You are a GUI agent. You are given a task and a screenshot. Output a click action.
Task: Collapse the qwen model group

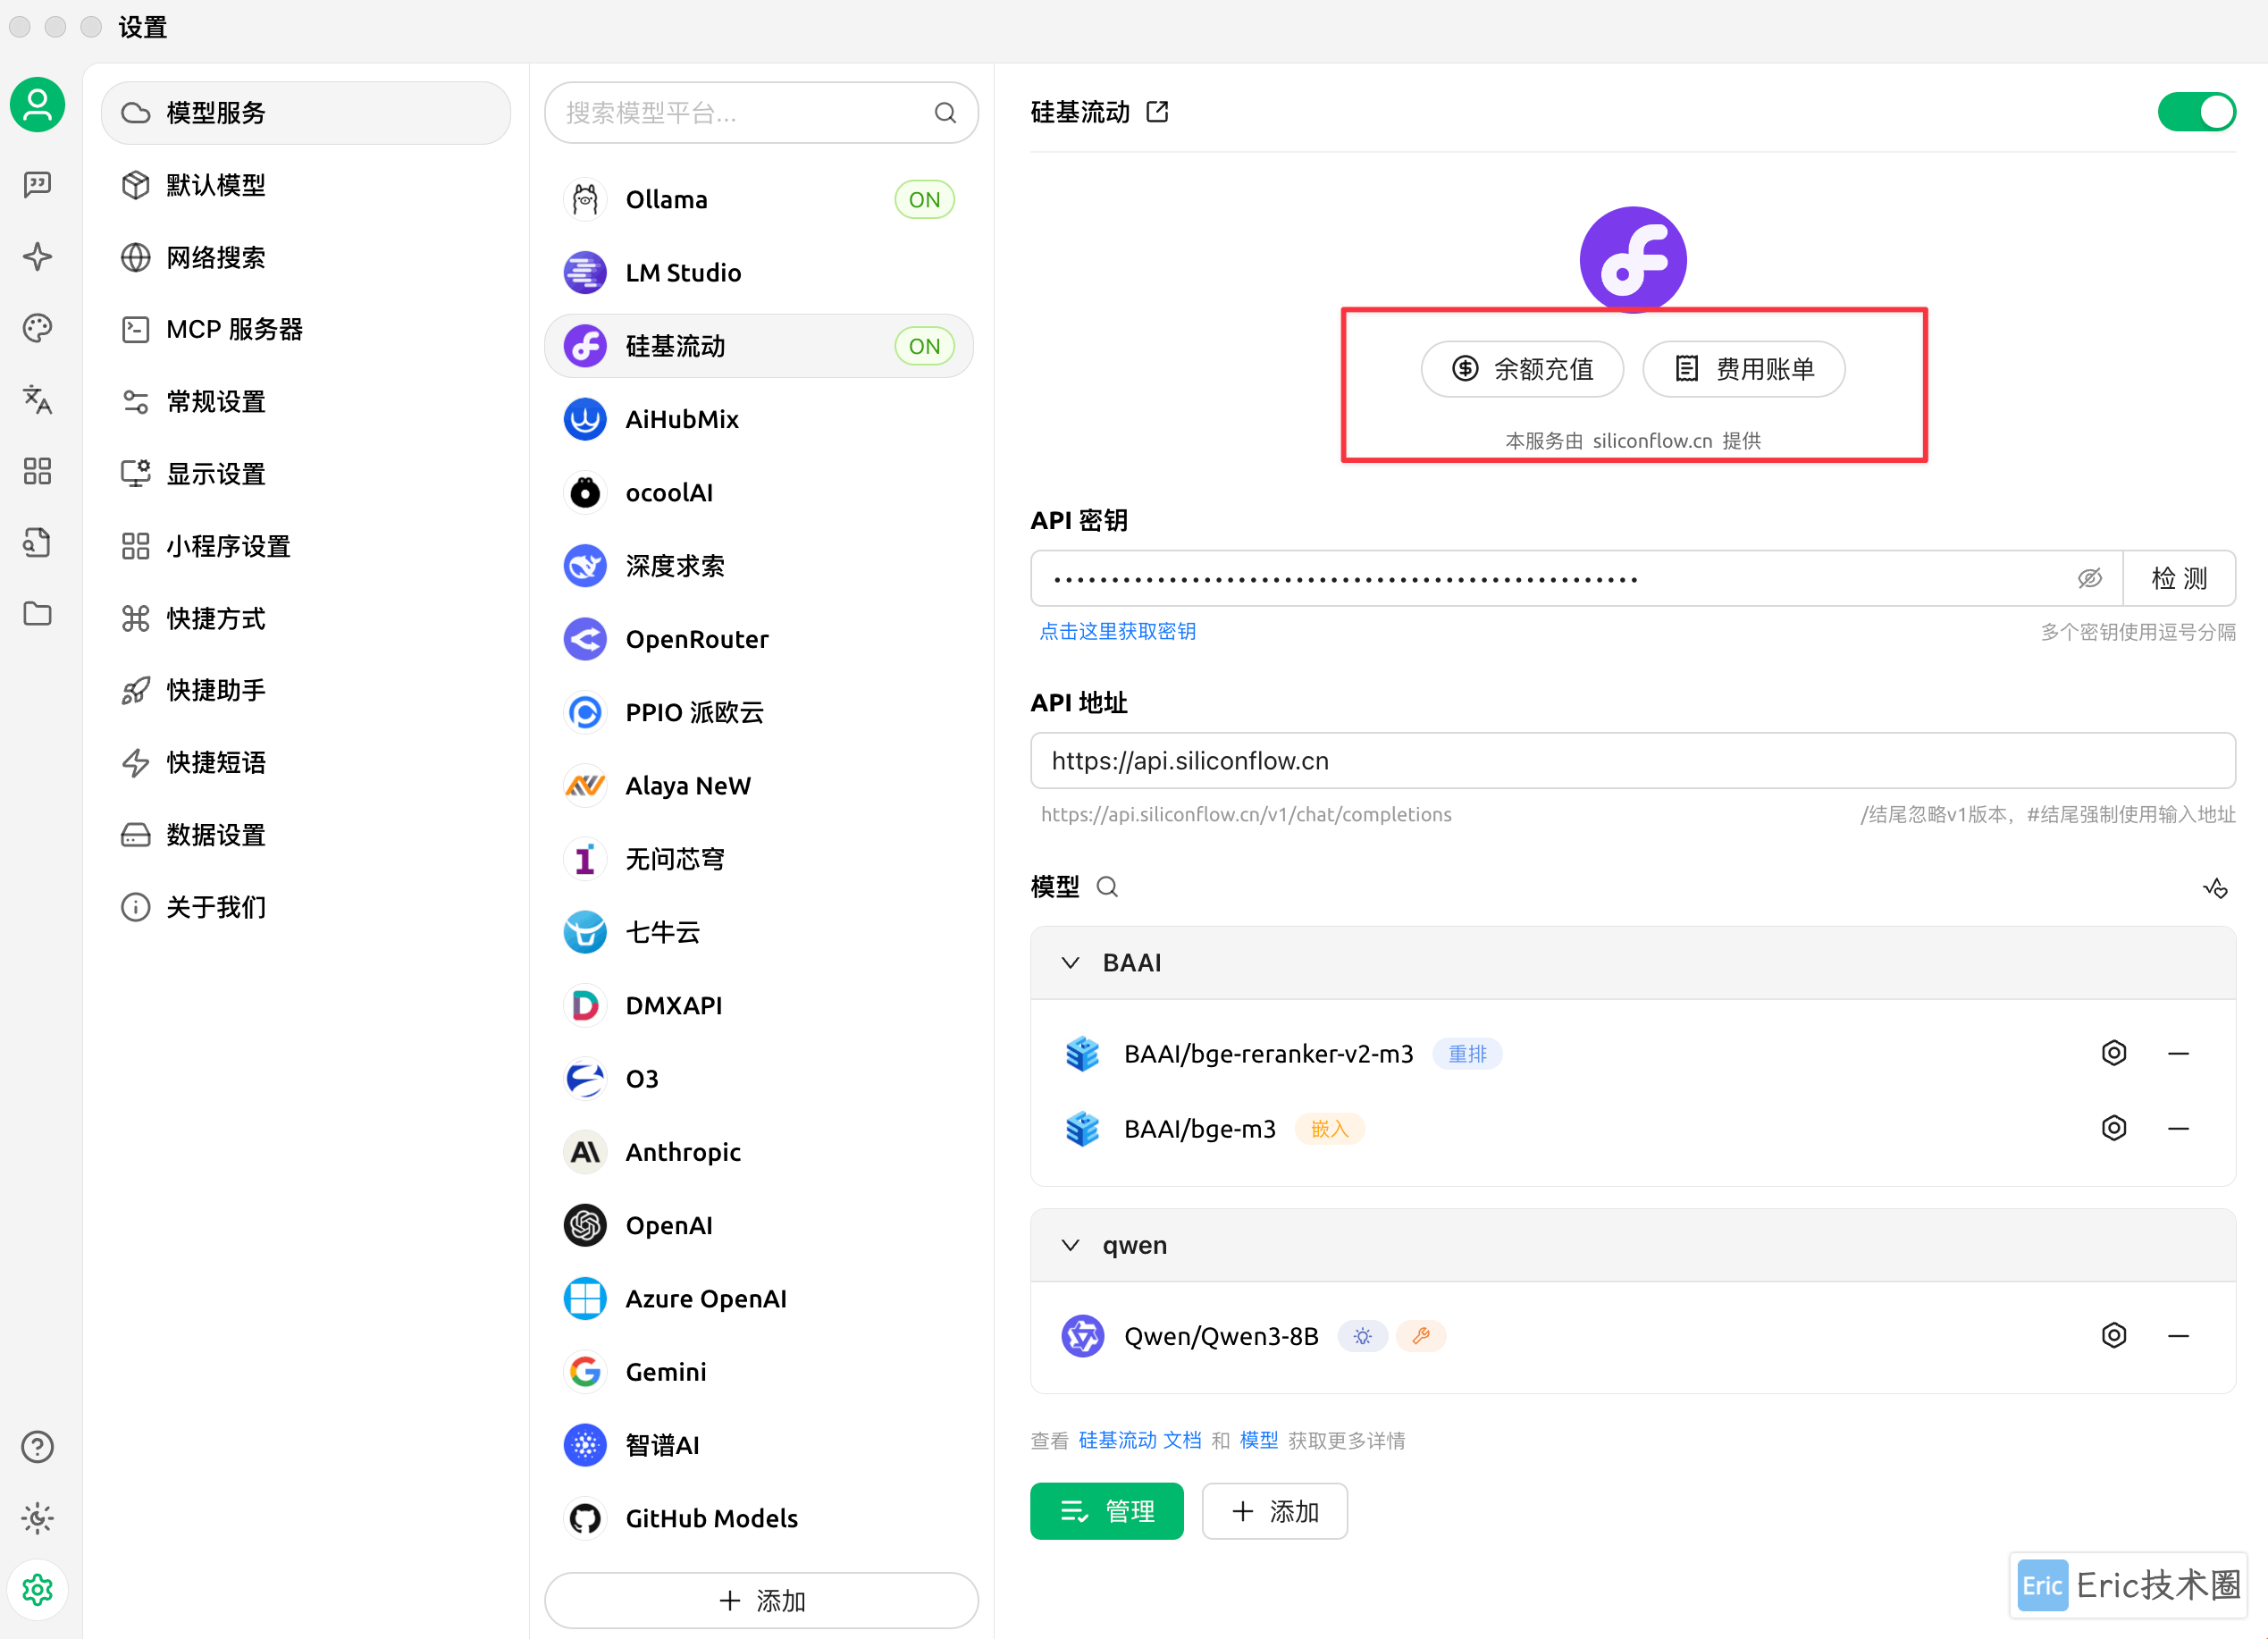[x=1070, y=1245]
